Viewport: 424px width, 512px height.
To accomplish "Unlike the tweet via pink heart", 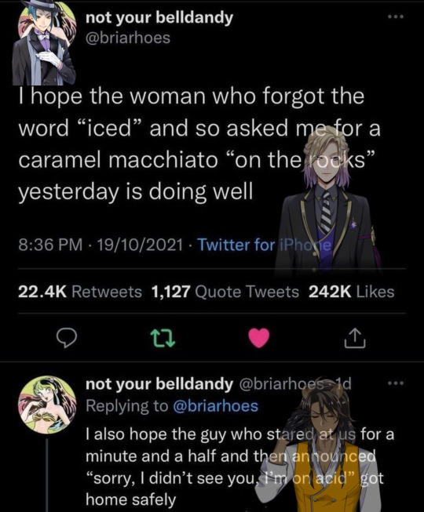I will tap(259, 338).
